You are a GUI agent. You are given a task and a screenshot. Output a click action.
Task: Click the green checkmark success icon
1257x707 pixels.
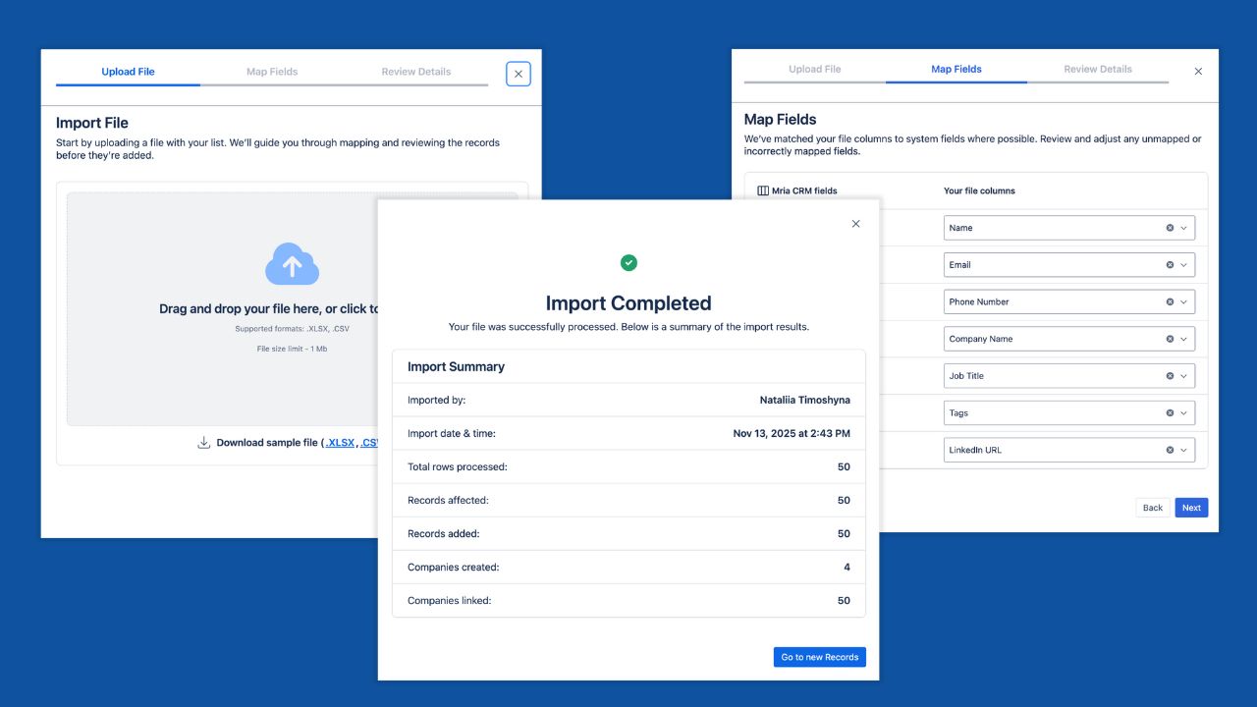pyautogui.click(x=628, y=262)
